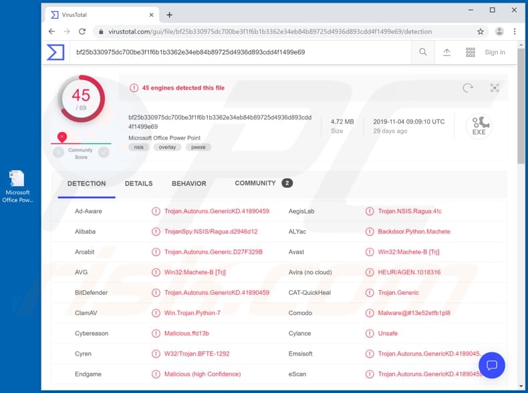Click the page vertical scrollbar
The image size is (528, 393).
pos(521,106)
